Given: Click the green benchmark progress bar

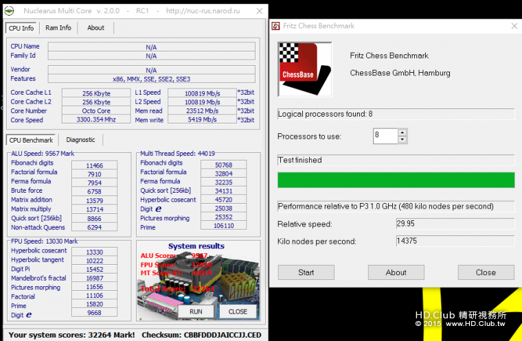Looking at the screenshot, I should (x=396, y=180).
